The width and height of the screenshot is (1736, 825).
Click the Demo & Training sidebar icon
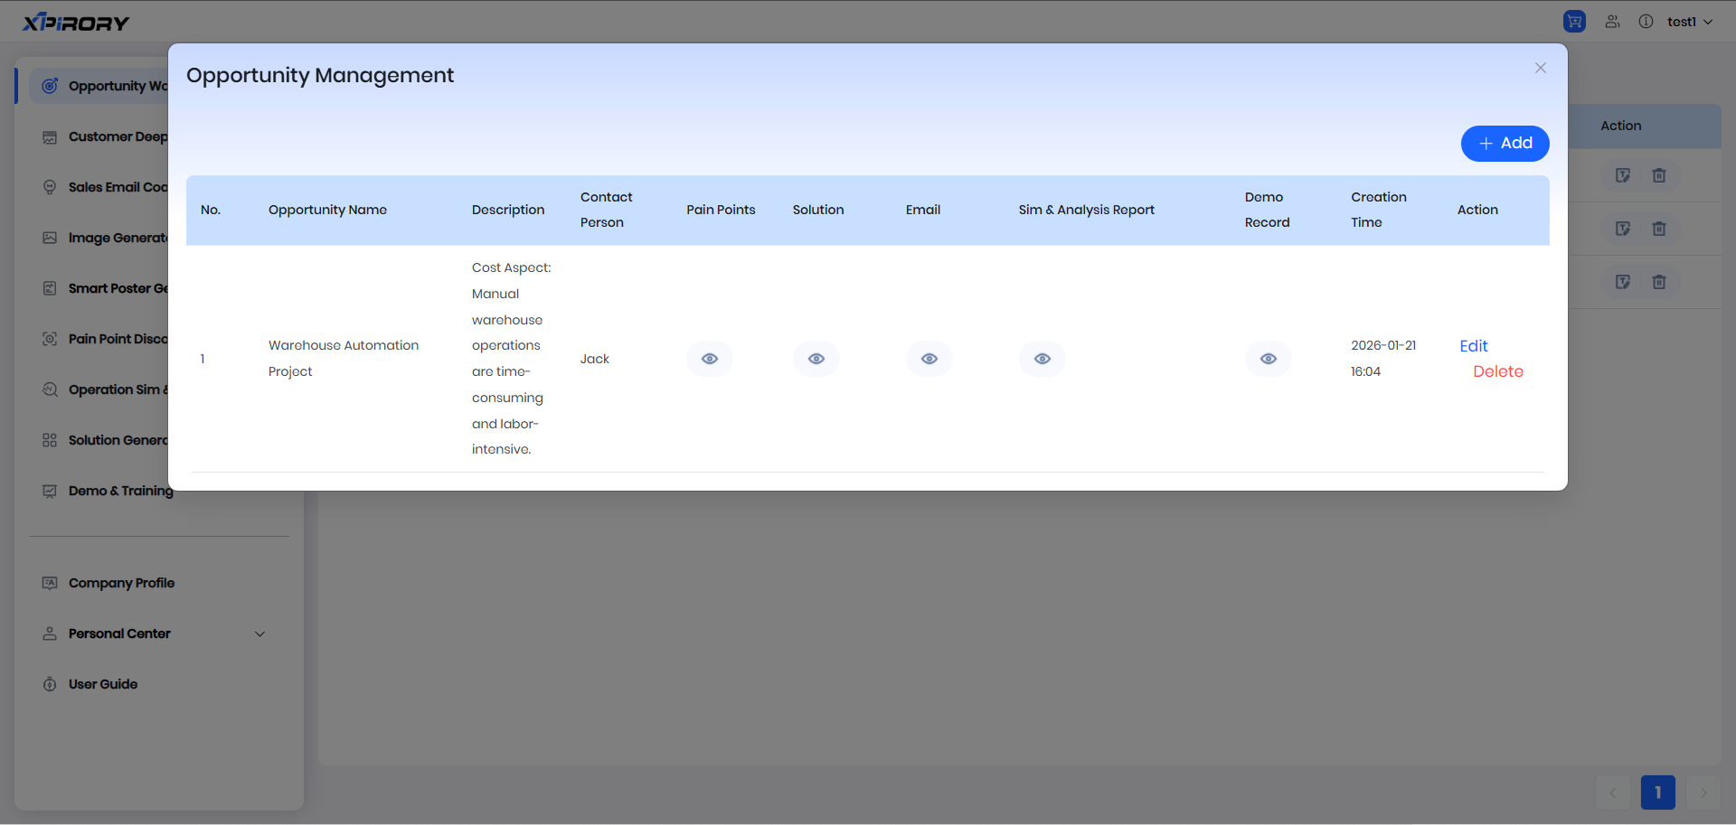click(50, 491)
